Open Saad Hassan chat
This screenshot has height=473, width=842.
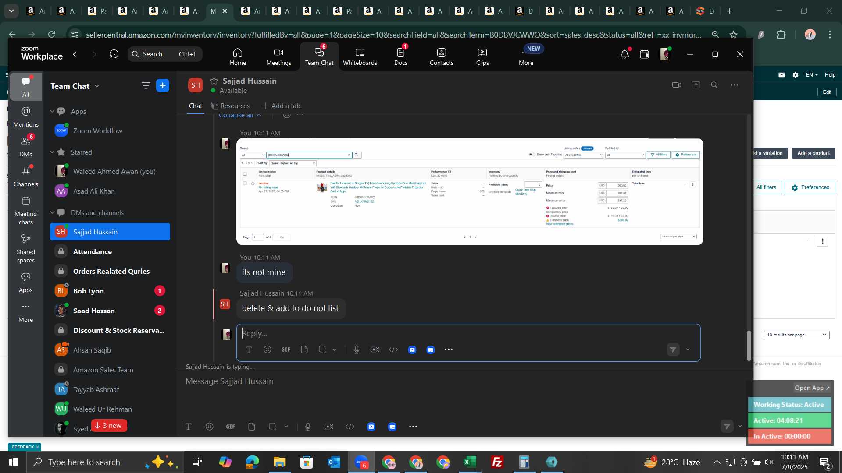pos(110,311)
